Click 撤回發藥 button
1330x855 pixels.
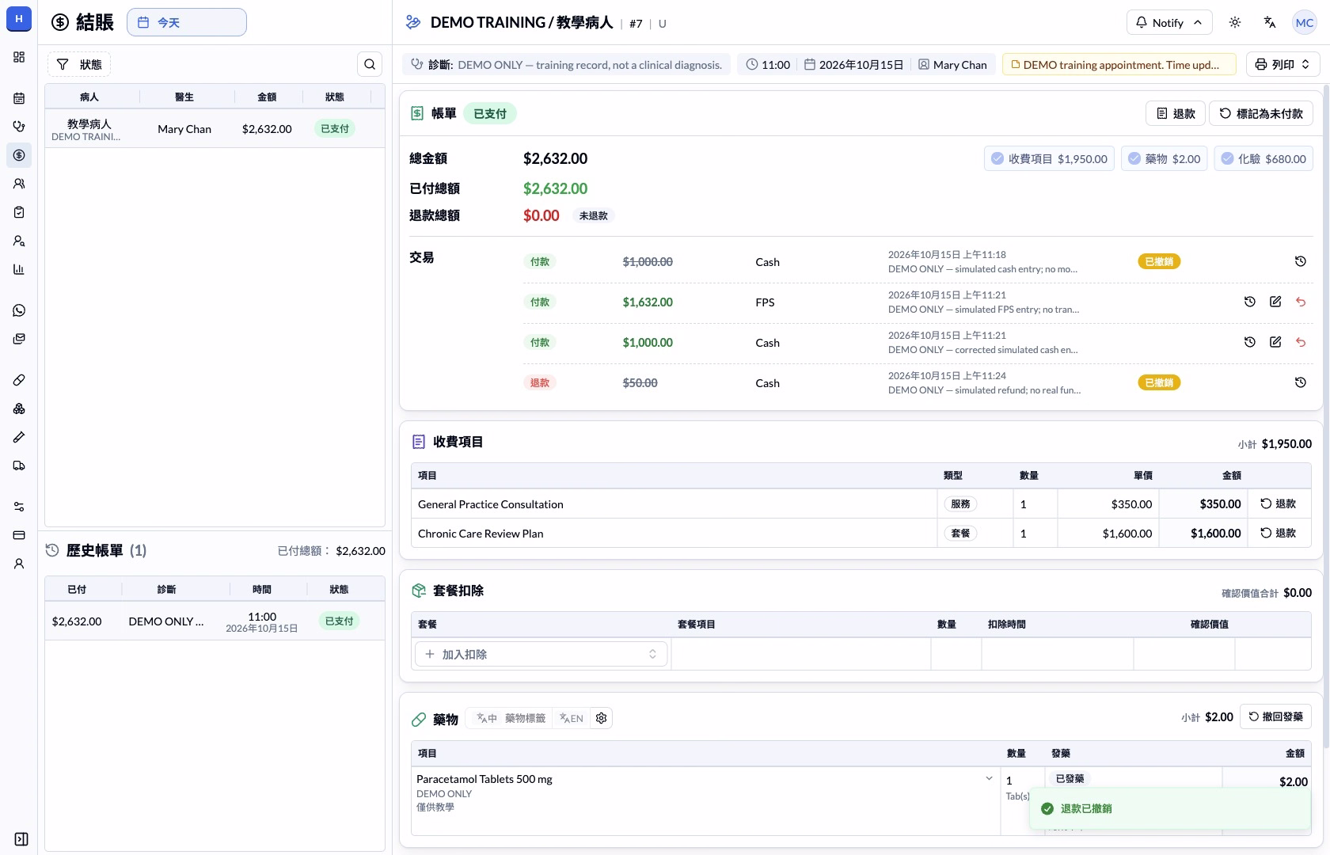point(1276,716)
